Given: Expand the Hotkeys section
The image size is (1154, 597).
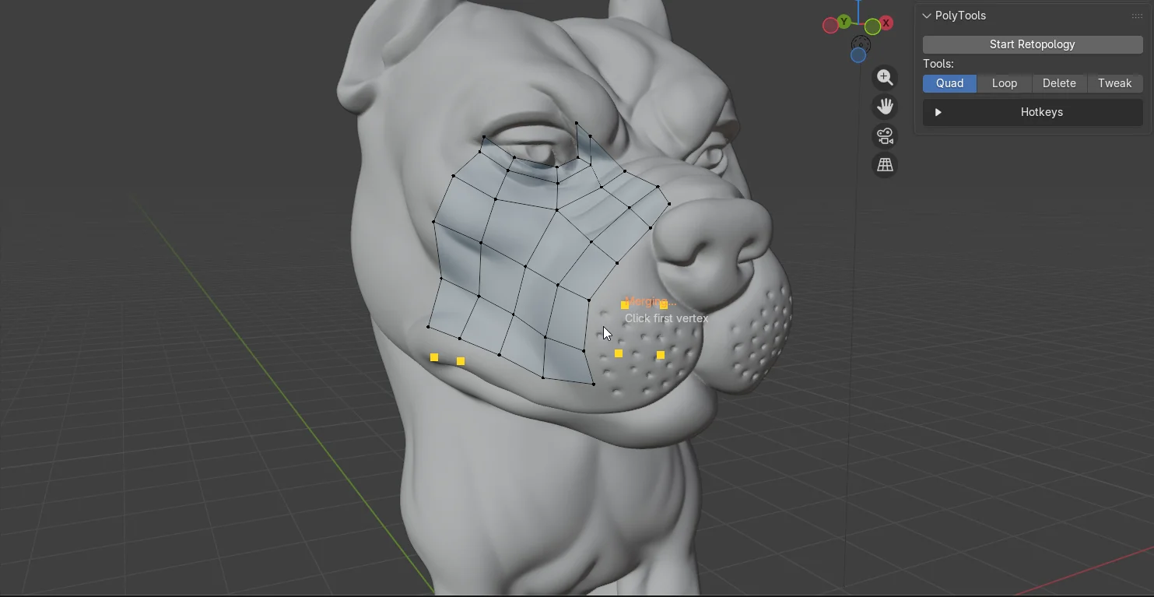Looking at the screenshot, I should tap(938, 112).
